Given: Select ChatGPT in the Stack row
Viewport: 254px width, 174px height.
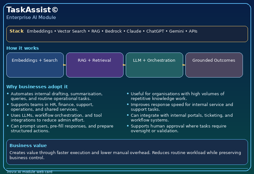Looking at the screenshot, I should coord(155,31).
